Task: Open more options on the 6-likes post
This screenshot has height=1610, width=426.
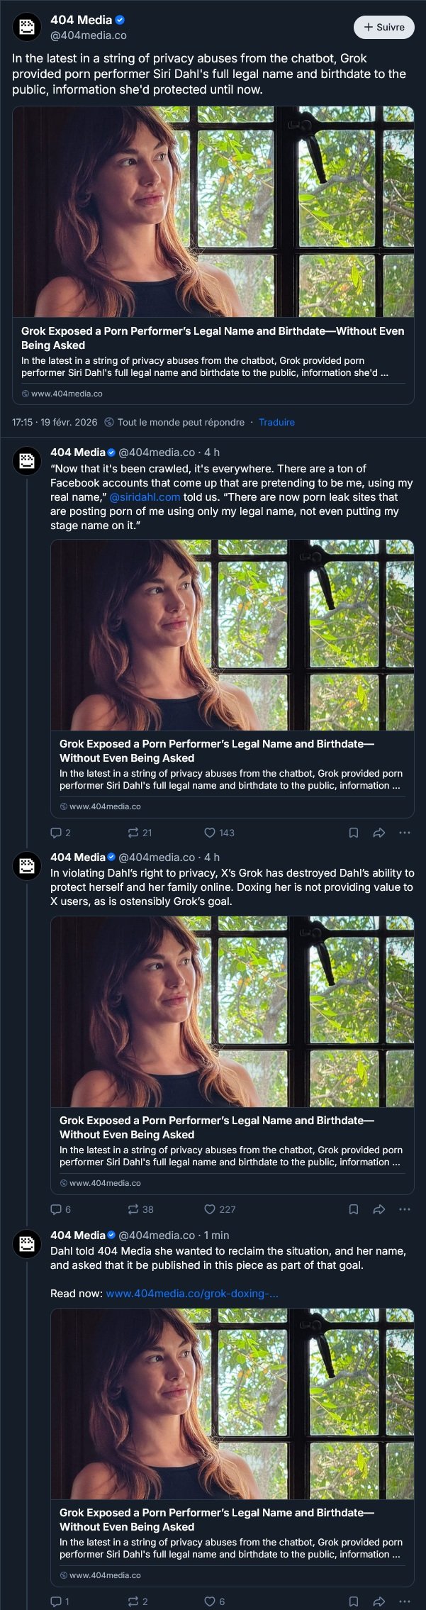Action: (x=405, y=1601)
